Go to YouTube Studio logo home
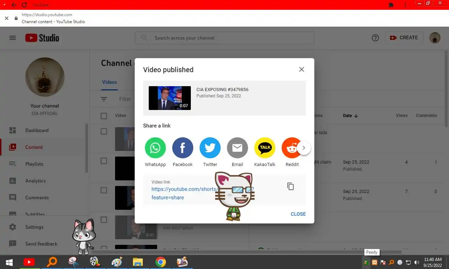 42,38
